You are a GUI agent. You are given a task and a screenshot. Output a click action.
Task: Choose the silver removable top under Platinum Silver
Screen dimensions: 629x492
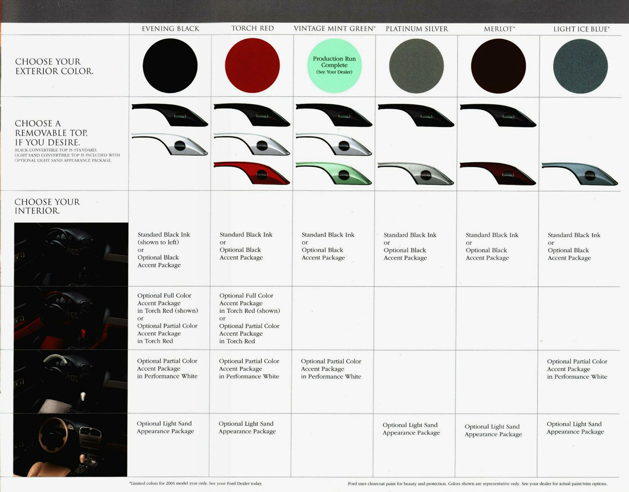click(416, 173)
